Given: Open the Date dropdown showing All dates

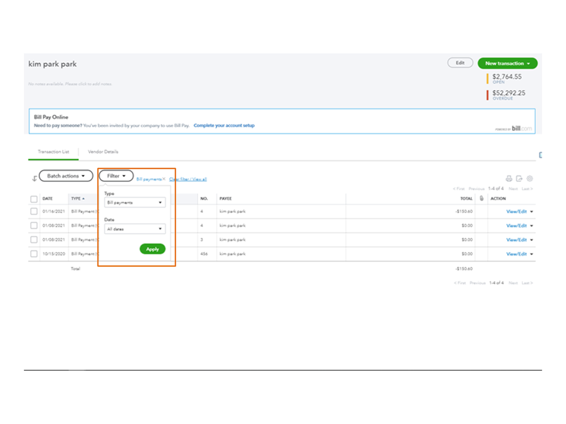Looking at the screenshot, I should pyautogui.click(x=135, y=229).
